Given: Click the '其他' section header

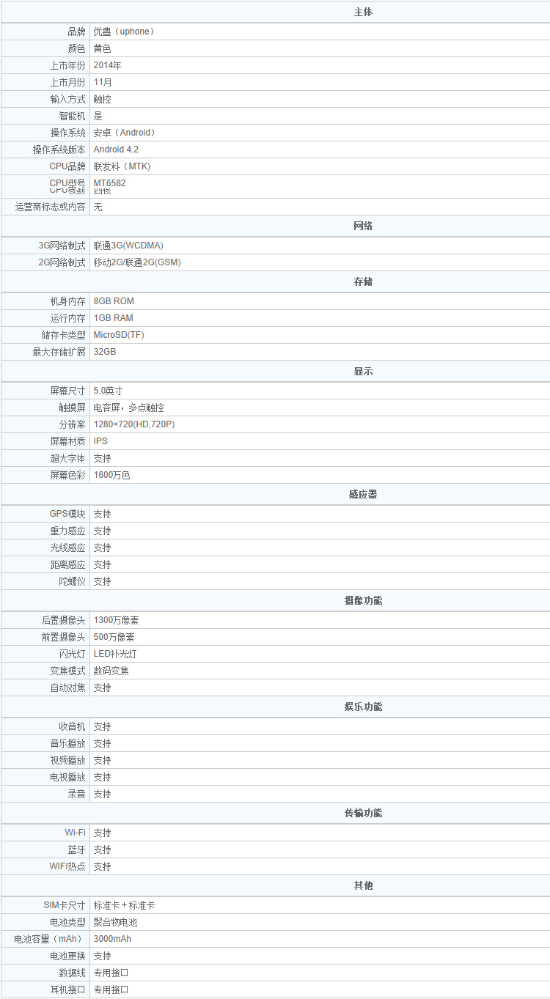Looking at the screenshot, I should point(363,885).
